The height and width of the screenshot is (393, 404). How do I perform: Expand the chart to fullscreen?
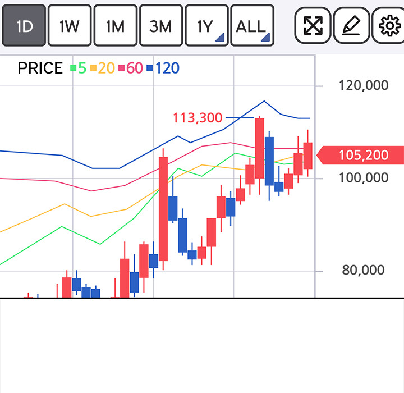tap(313, 25)
